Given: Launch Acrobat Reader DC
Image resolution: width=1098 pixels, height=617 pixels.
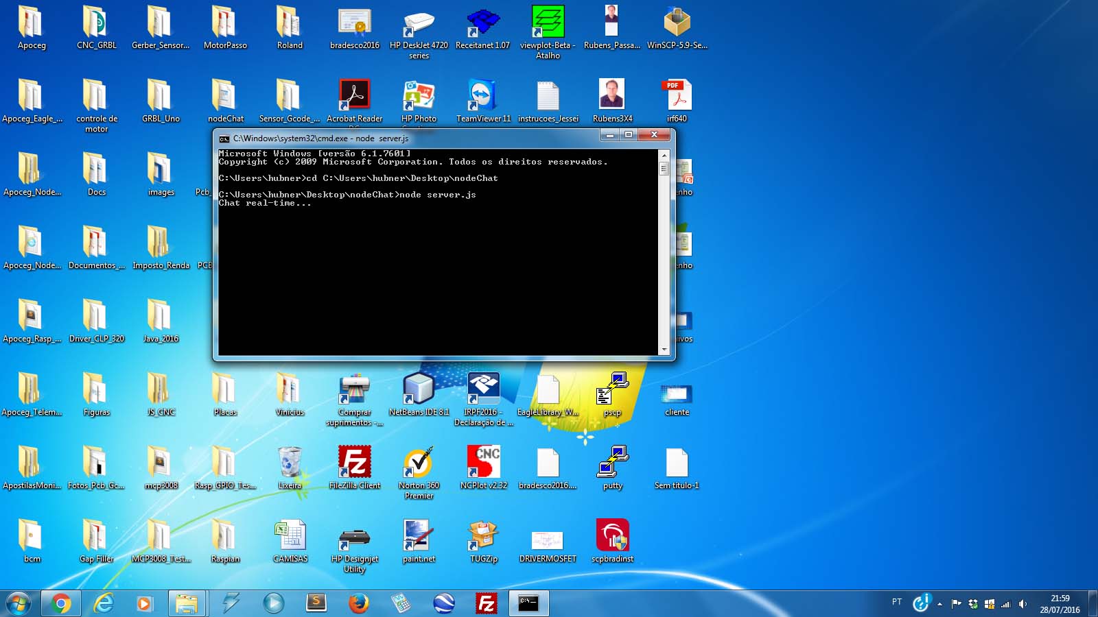Looking at the screenshot, I should click(x=354, y=94).
